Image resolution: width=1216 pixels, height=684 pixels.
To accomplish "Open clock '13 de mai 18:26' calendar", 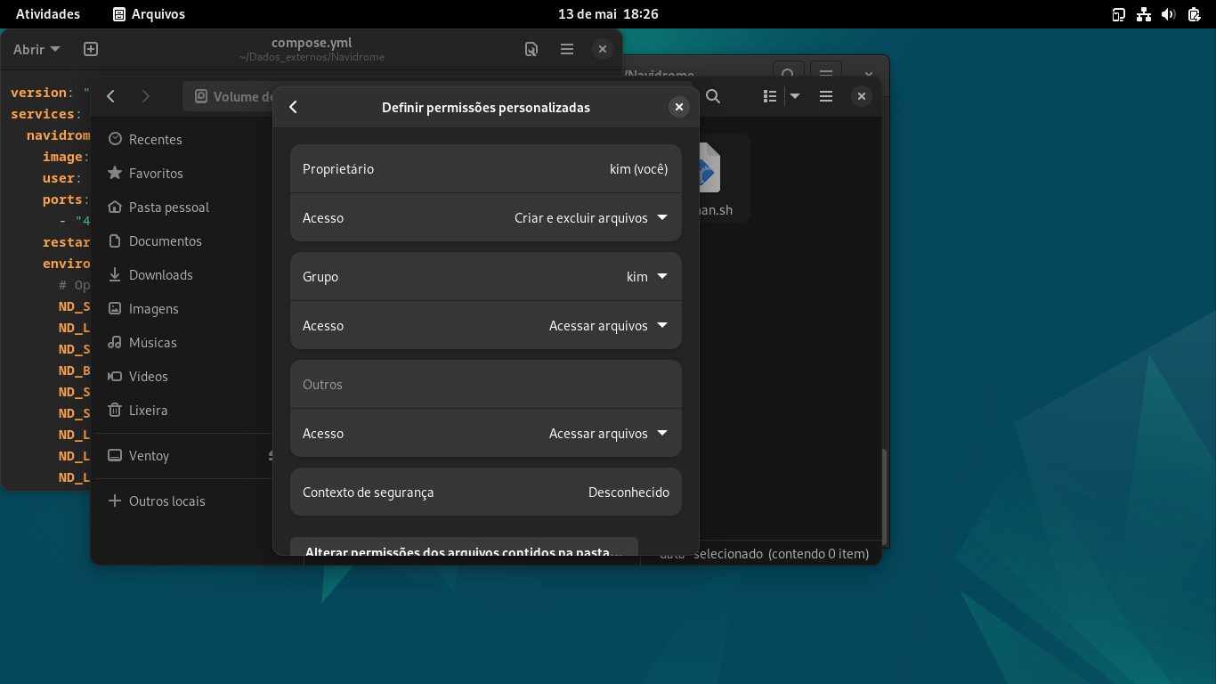I will pyautogui.click(x=608, y=14).
